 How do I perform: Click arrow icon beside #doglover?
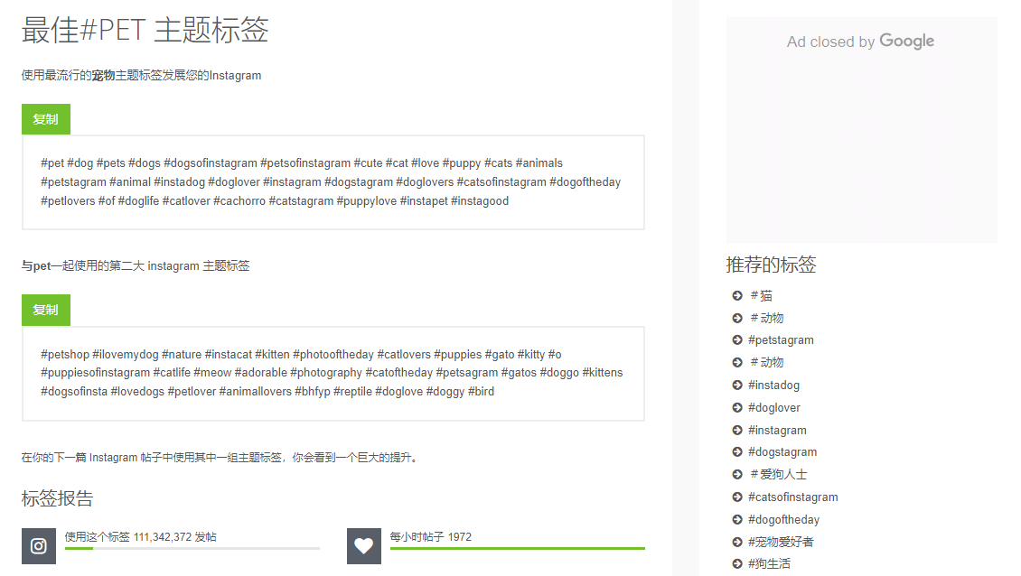tap(737, 407)
